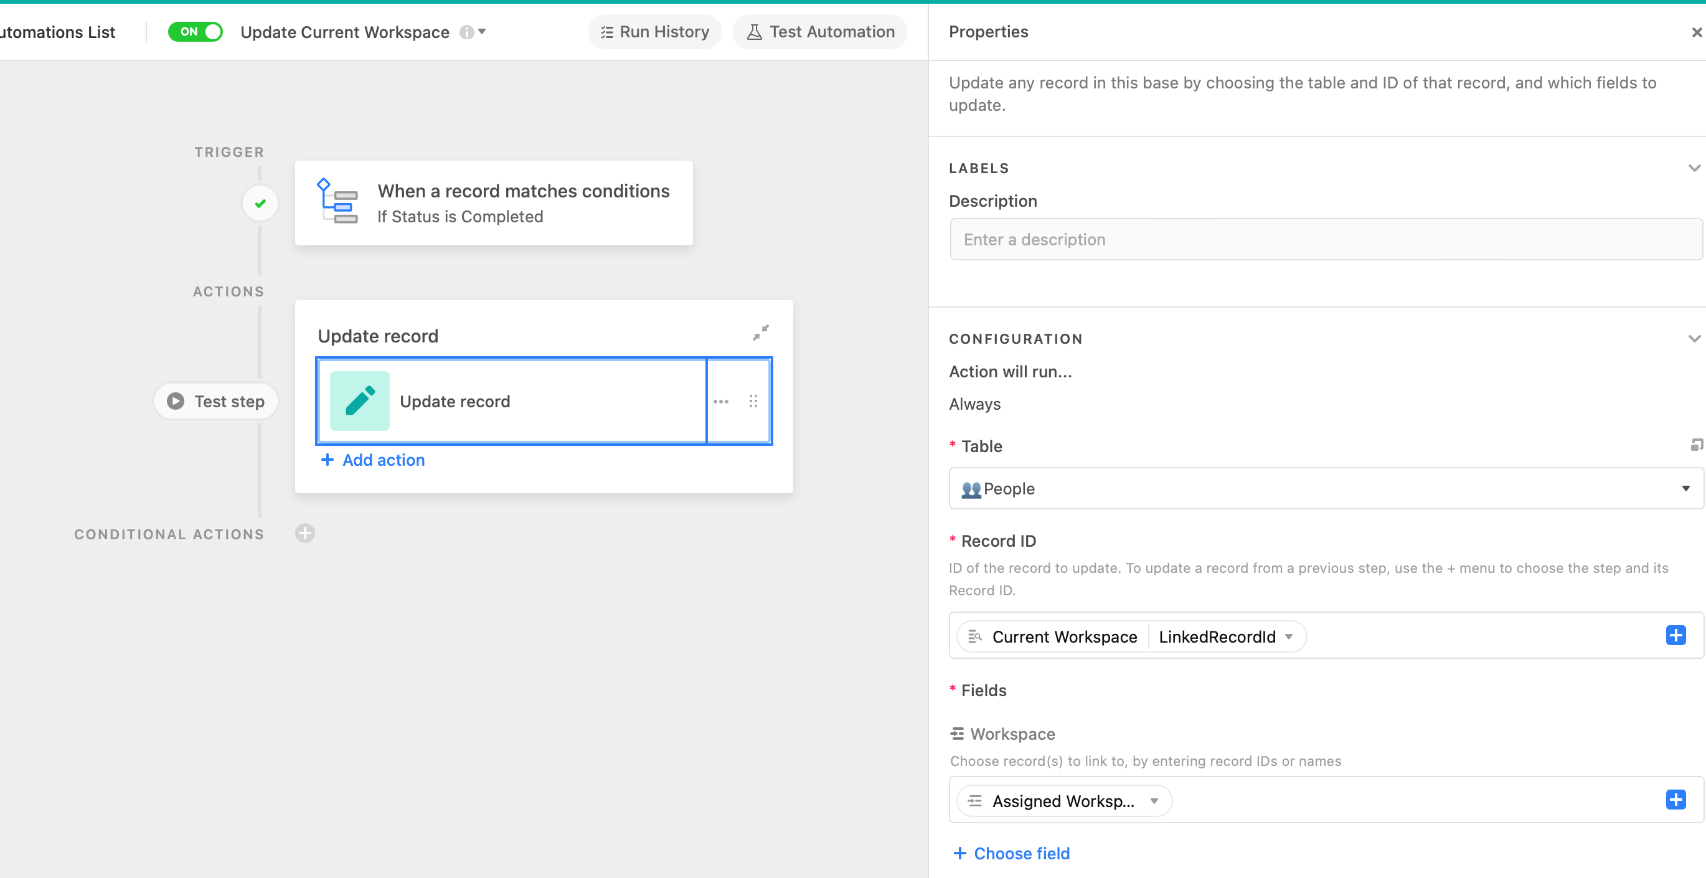Open the Assigned Workspace record dropdown
1706x878 pixels.
tap(1155, 801)
